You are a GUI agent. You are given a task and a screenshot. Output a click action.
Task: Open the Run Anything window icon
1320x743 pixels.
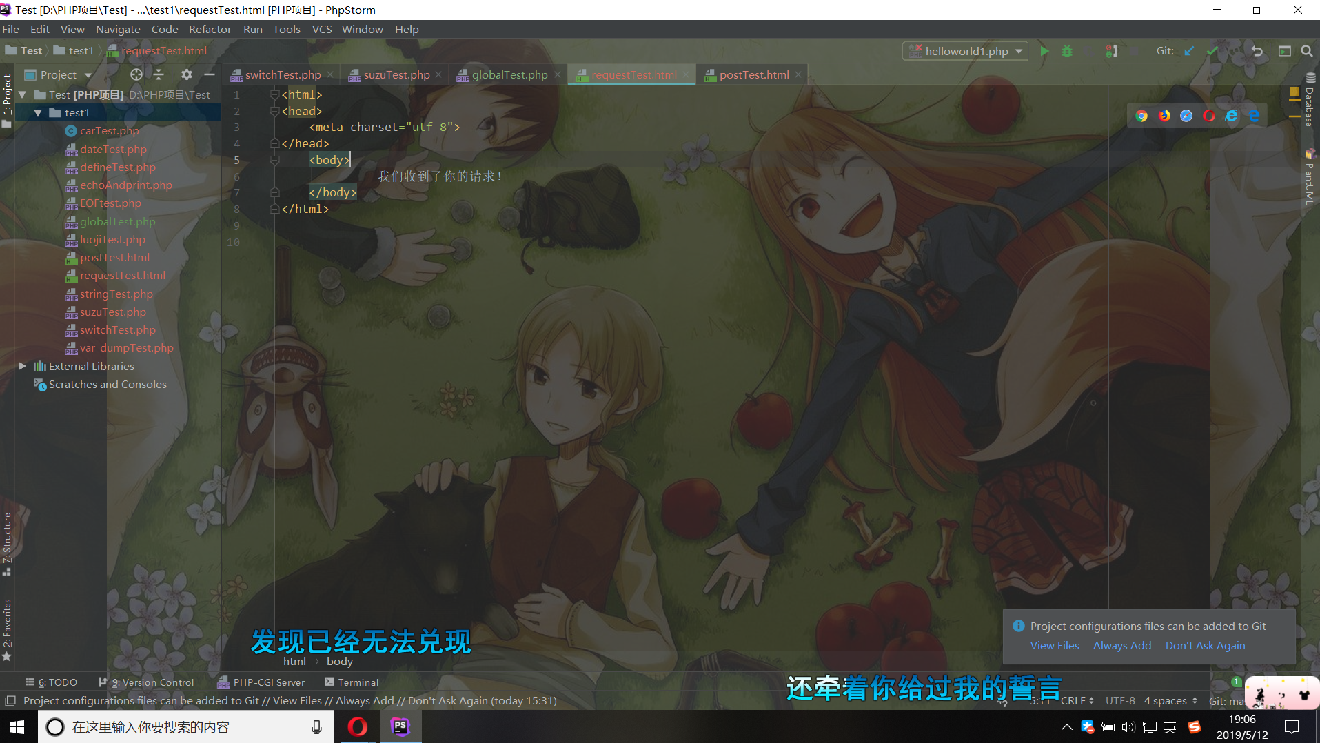1285,51
